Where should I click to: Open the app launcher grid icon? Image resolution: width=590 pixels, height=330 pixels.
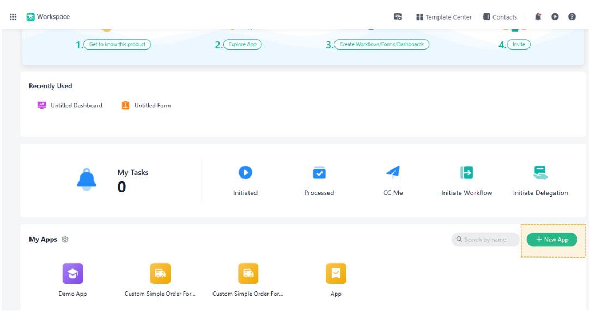click(x=13, y=16)
